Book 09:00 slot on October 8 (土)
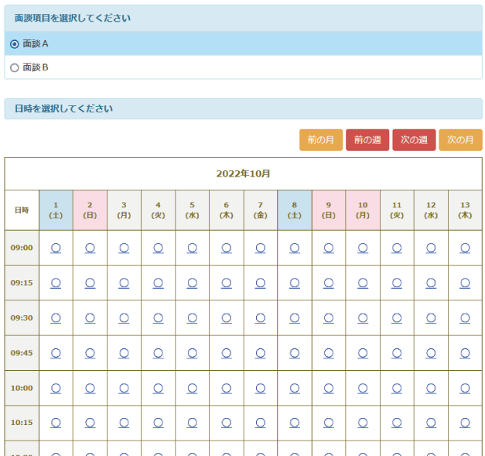Image resolution: width=485 pixels, height=456 pixels. point(295,248)
